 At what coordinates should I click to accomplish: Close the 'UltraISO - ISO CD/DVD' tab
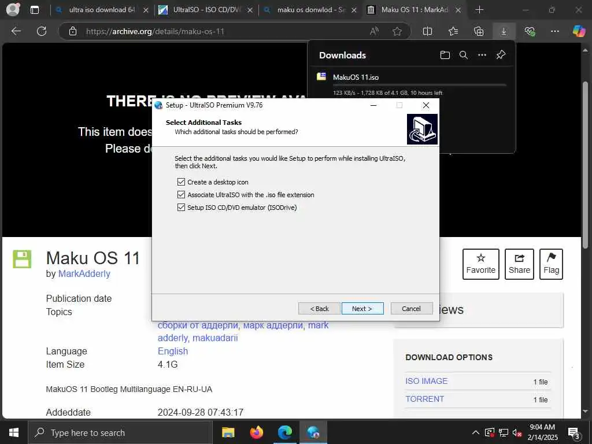point(250,10)
